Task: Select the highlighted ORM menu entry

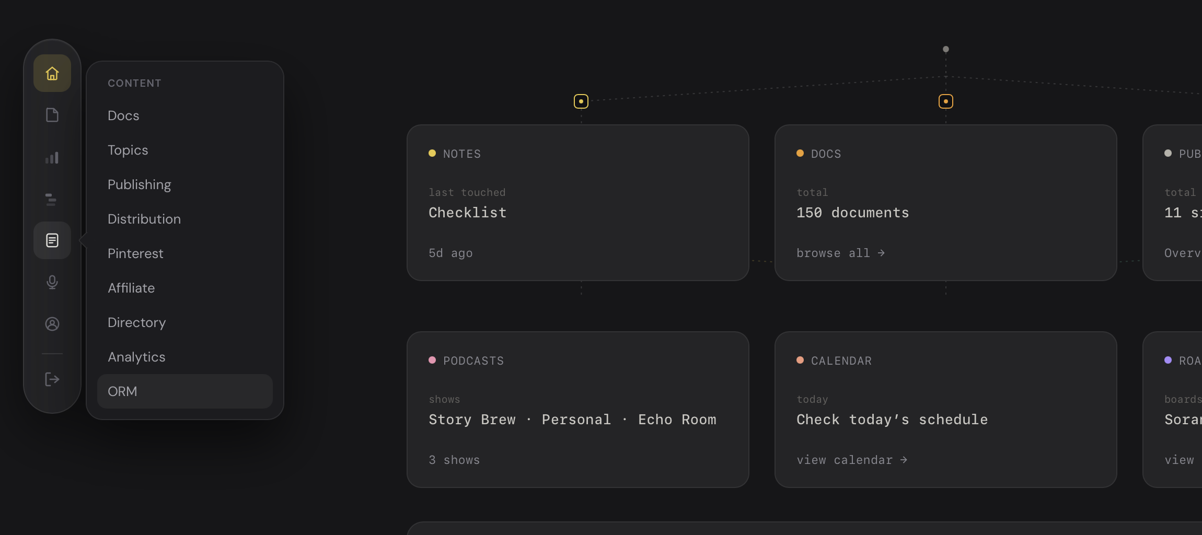Action: [x=185, y=391]
